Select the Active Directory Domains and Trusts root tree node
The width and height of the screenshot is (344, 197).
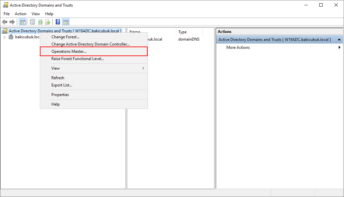point(65,31)
